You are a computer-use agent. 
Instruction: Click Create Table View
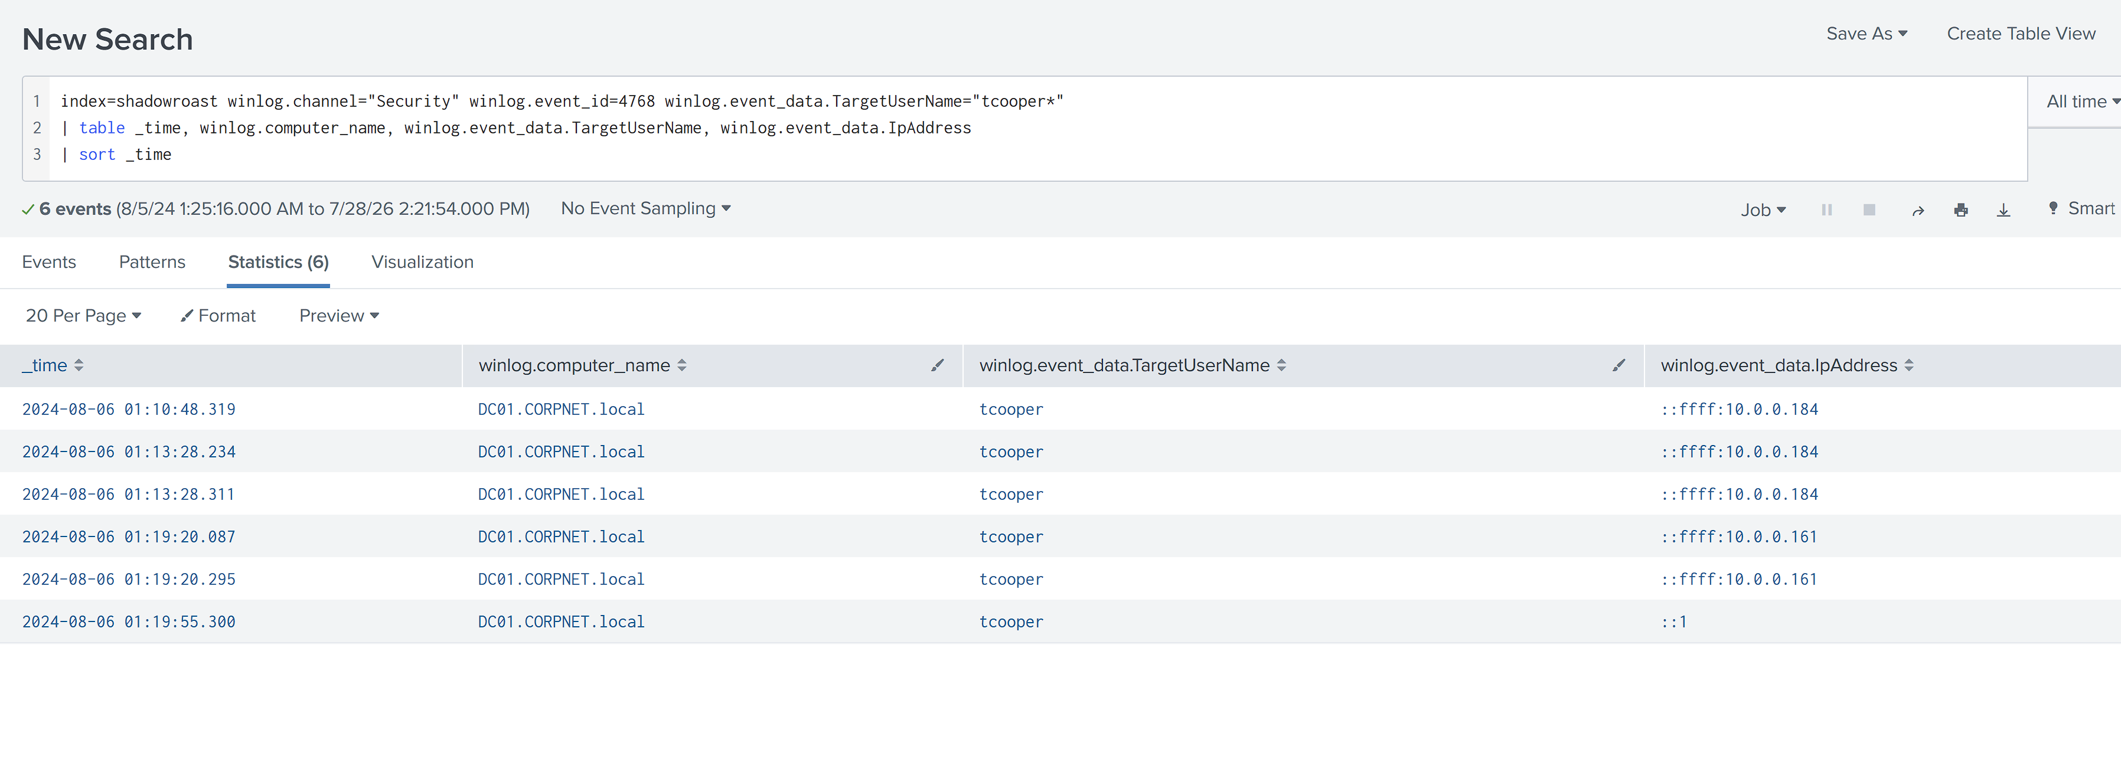click(x=2021, y=34)
